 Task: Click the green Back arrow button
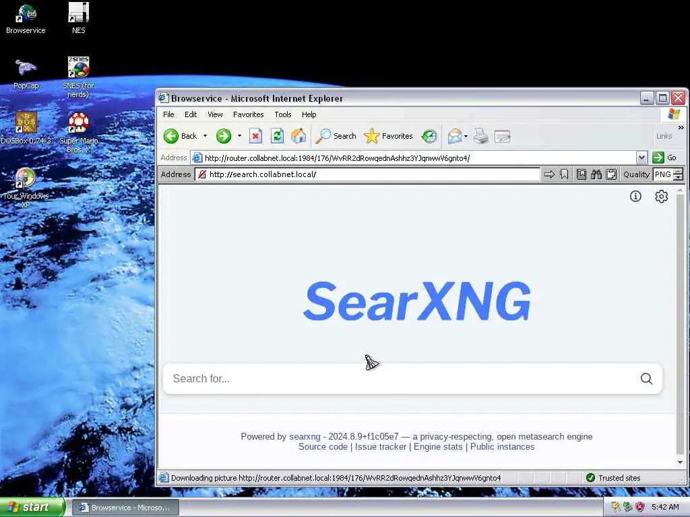pyautogui.click(x=170, y=136)
